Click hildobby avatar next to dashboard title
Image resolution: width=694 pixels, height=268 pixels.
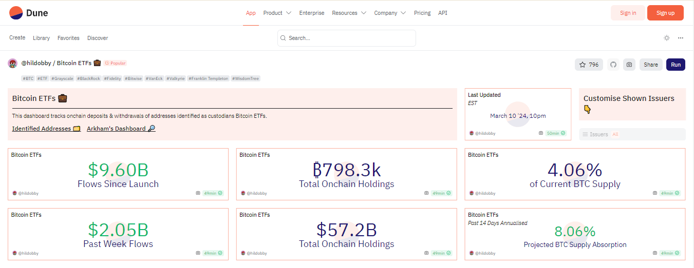coord(13,64)
